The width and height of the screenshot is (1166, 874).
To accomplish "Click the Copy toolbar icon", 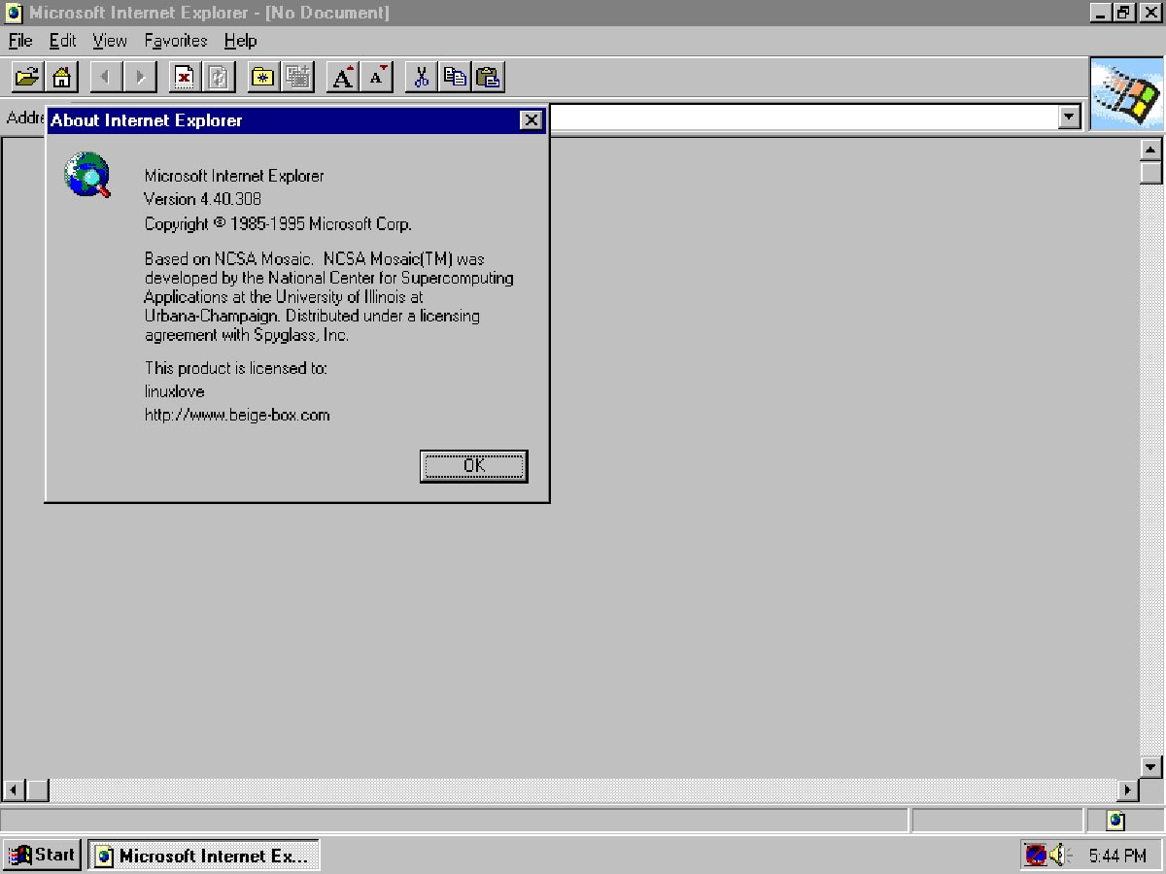I will pos(455,77).
